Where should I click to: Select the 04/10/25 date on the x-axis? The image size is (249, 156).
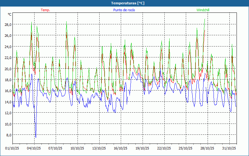tap(34, 148)
